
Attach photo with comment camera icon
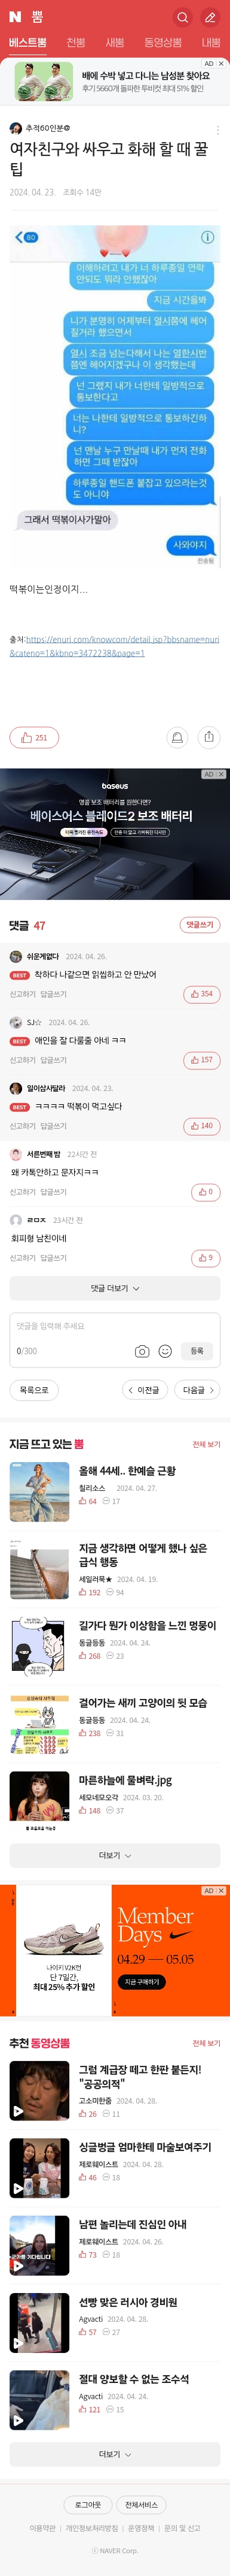click(142, 1351)
